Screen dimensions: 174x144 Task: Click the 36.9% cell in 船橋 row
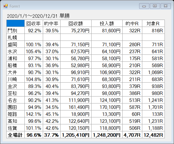click(x=52, y=65)
